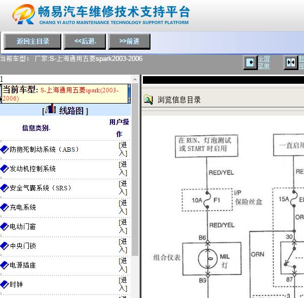The height and width of the screenshot is (298, 304).
Task: Click the blue book icon beside 时钟
Action: click(x=4, y=284)
